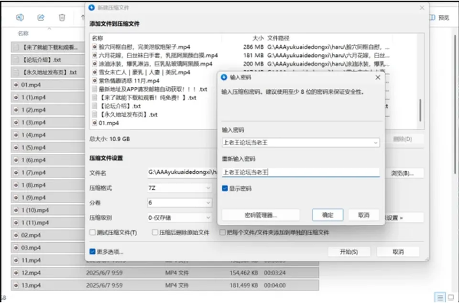Viewport: 459px width, 303px height.
Task: Check 把每个文件/文件夹添加到单独的压缩文件 option
Action: [222, 232]
